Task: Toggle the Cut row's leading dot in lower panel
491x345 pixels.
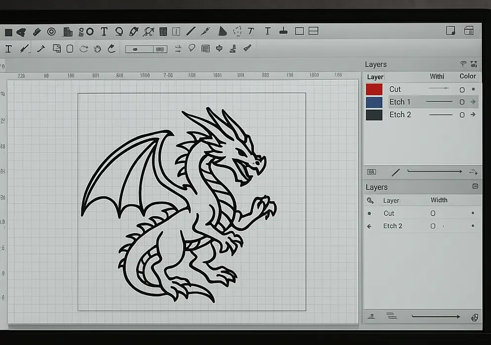Action: tap(370, 213)
